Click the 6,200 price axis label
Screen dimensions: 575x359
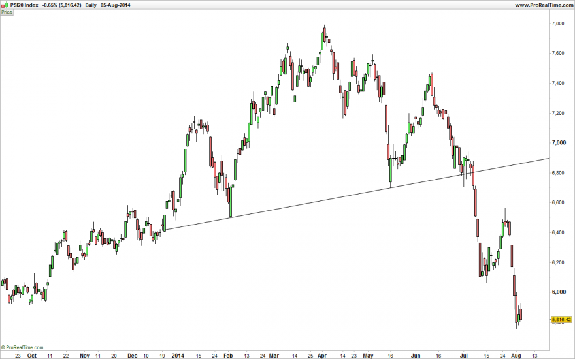tap(558, 262)
